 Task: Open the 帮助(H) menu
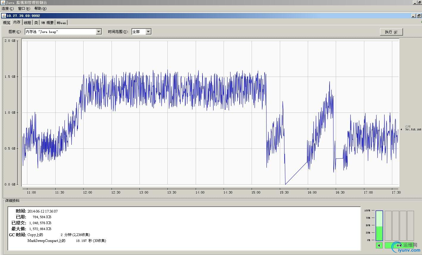[40, 9]
